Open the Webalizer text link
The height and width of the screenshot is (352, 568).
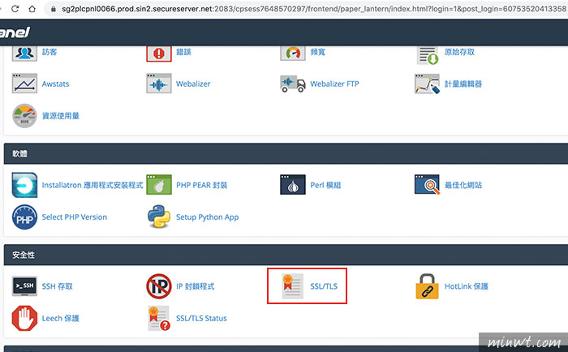193,84
